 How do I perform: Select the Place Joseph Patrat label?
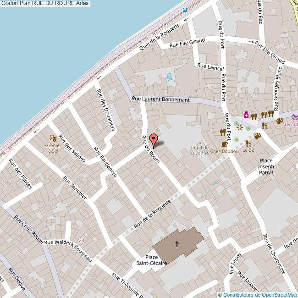click(x=266, y=167)
